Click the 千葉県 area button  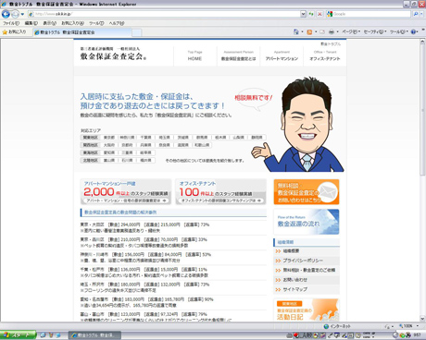coord(145,138)
